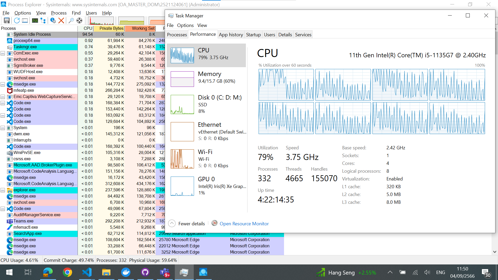This screenshot has height=280, width=498.
Task: Collapse the System process tree node
Action: [x=3, y=128]
